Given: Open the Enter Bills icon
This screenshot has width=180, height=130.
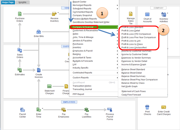Looking at the screenshot, I should point(39,32).
